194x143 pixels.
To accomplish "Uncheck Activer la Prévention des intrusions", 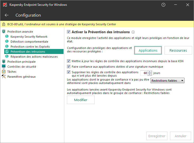I will coord(69,32).
